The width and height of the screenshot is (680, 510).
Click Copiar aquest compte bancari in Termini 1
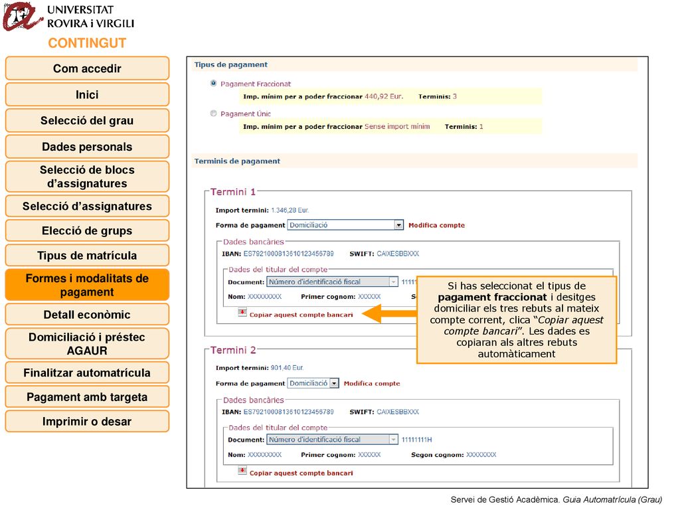(301, 315)
